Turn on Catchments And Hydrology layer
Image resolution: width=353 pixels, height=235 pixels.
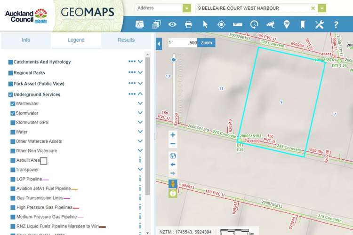click(x=10, y=62)
